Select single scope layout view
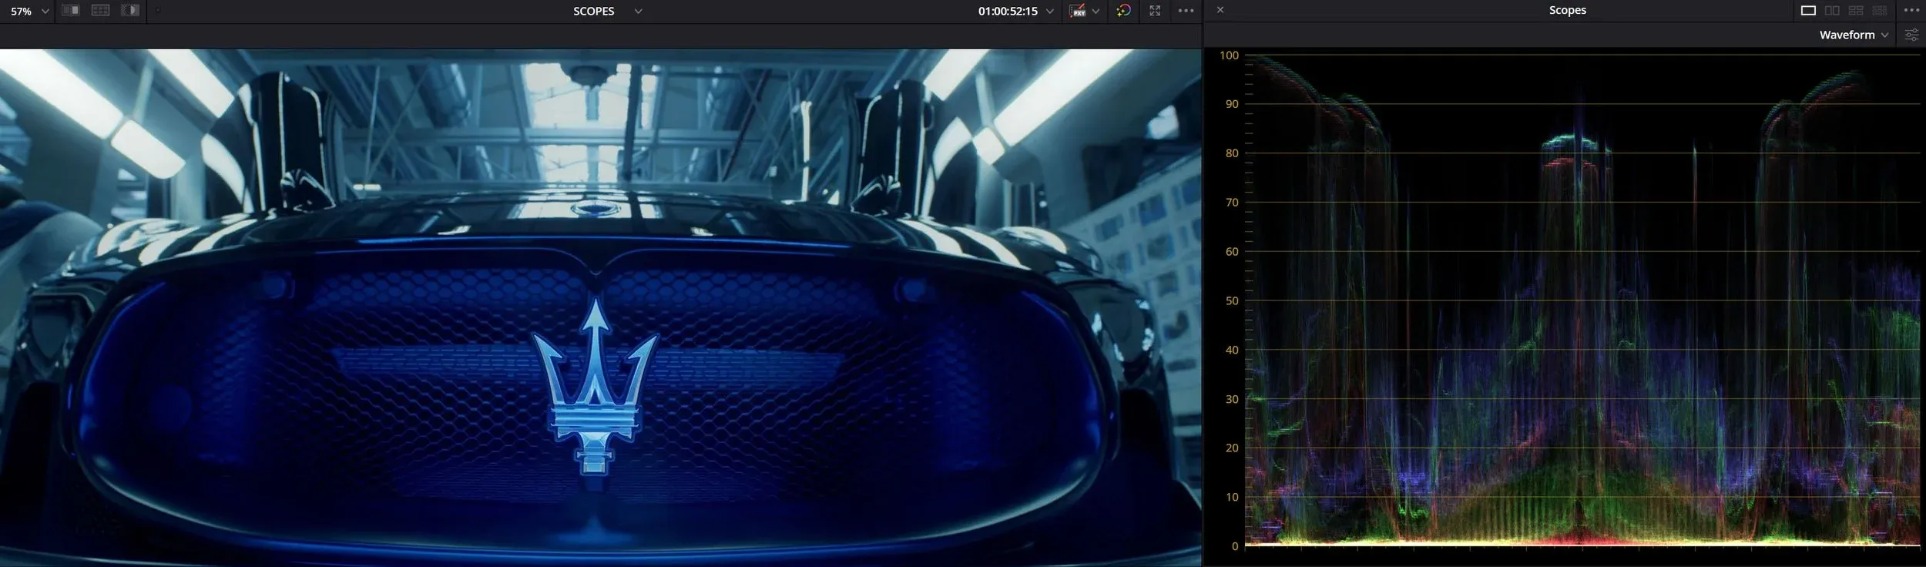The width and height of the screenshot is (1926, 567). (x=1808, y=11)
